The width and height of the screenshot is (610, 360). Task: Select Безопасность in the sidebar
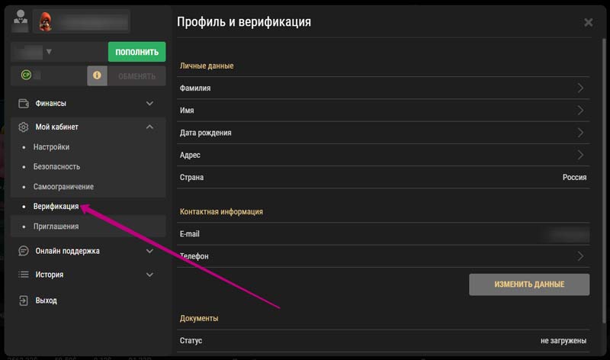click(56, 167)
